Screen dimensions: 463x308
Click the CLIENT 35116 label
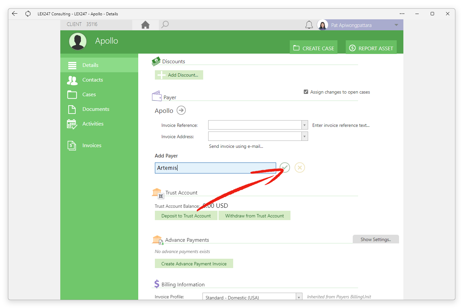pyautogui.click(x=82, y=24)
